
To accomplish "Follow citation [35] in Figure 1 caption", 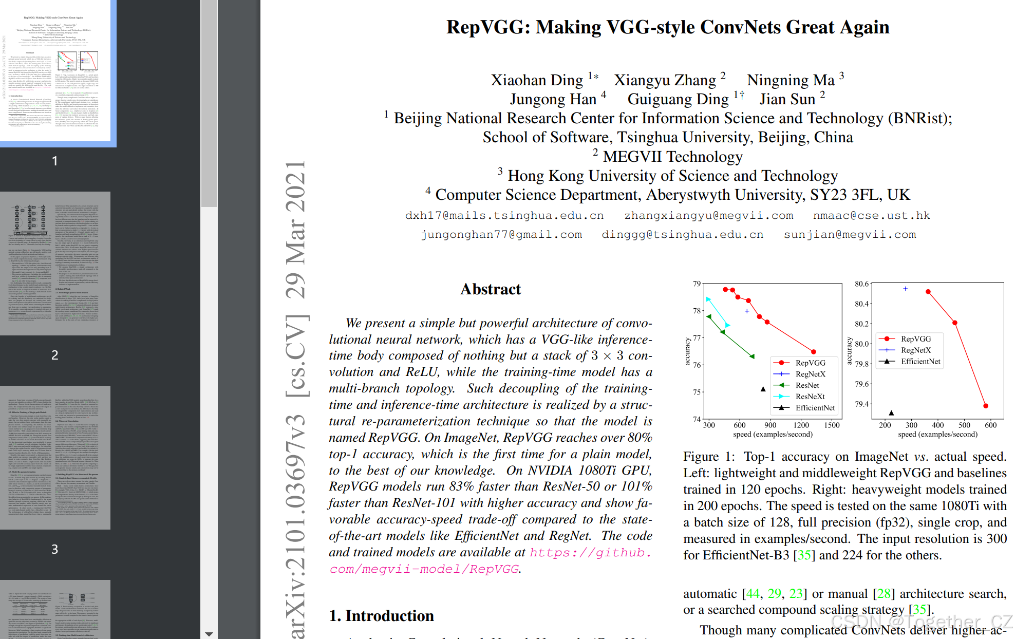I will [x=804, y=555].
